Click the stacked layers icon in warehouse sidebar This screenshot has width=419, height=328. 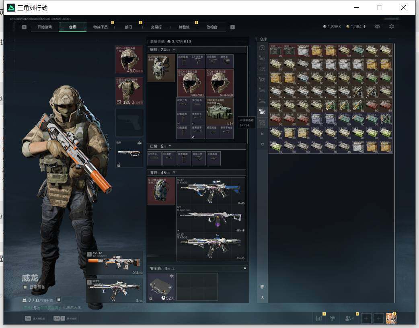[262, 287]
